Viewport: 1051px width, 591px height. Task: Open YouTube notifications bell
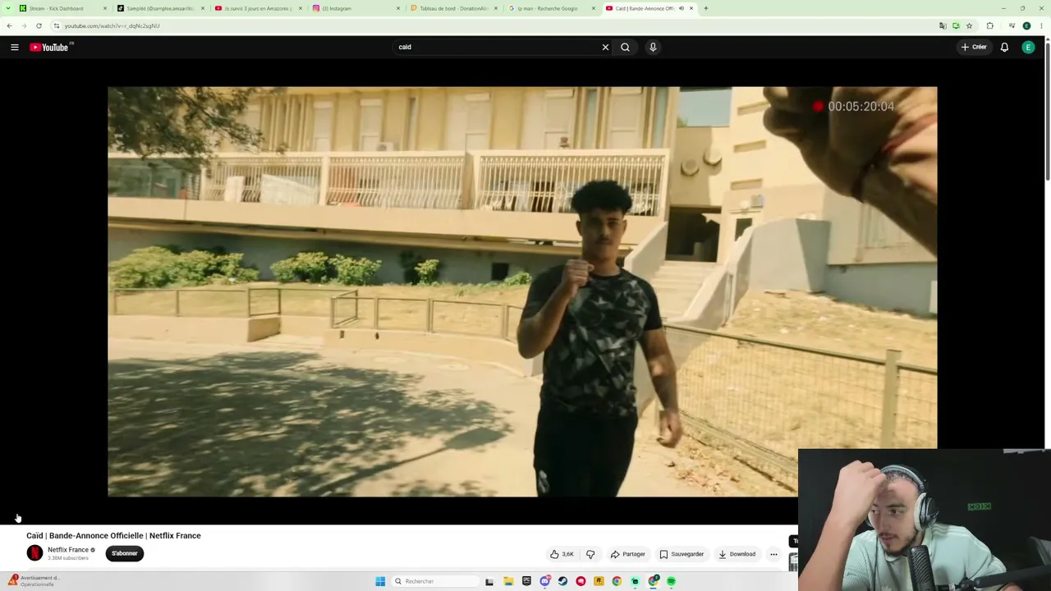click(1004, 48)
